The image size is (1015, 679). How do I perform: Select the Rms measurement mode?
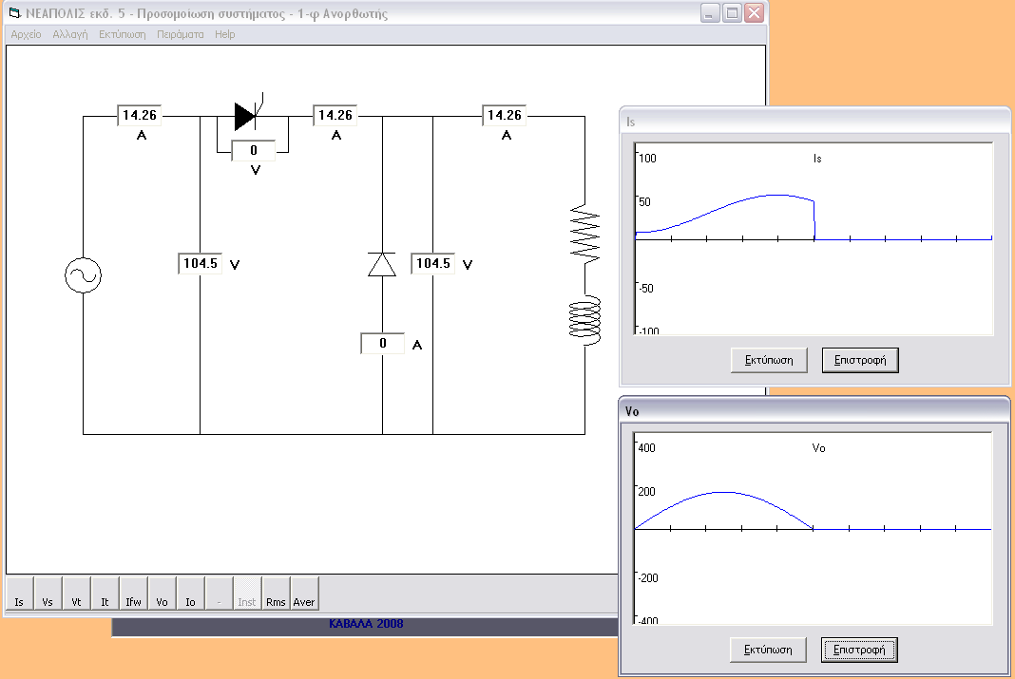pos(276,594)
